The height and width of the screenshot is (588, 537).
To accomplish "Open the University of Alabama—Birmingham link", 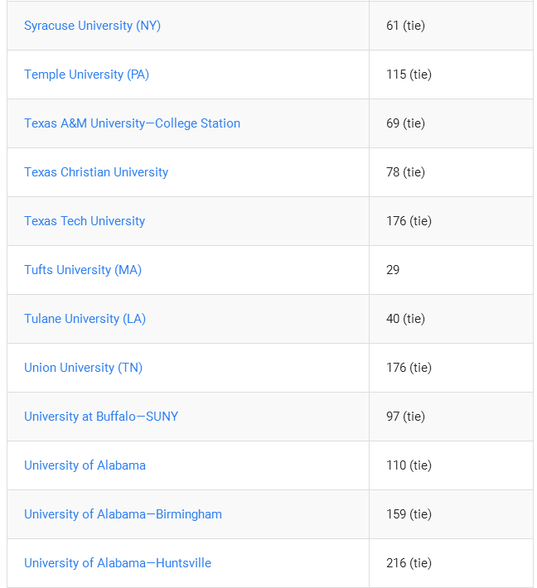I will 123,514.
